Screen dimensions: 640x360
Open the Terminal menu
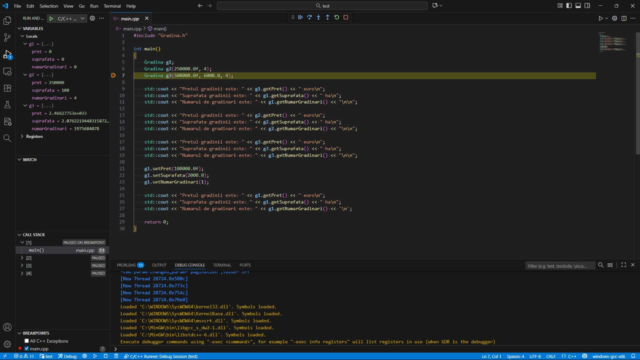[x=112, y=6]
